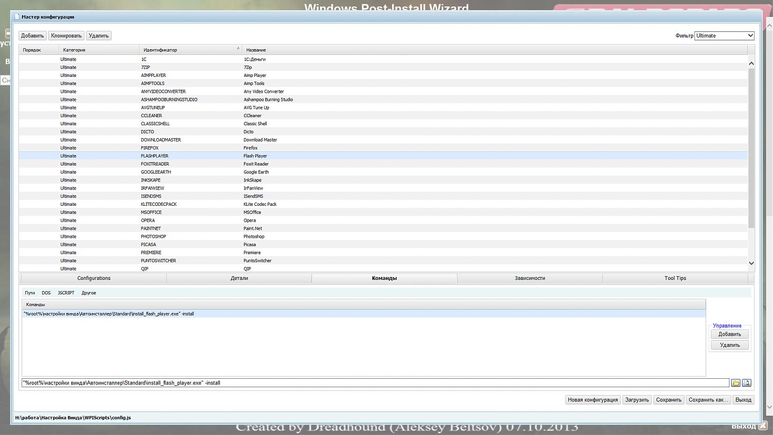Click the Новая конфигурация button
This screenshot has width=773, height=435.
coord(593,400)
